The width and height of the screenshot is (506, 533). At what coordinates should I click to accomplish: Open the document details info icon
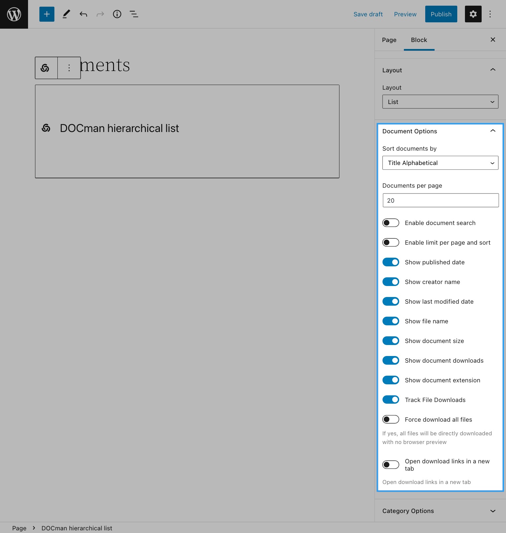coord(117,14)
